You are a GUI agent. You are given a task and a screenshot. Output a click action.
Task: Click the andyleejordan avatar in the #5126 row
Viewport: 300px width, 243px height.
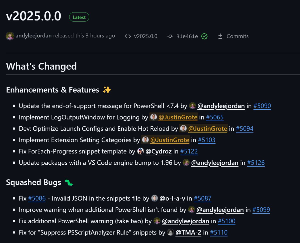tap(186, 163)
